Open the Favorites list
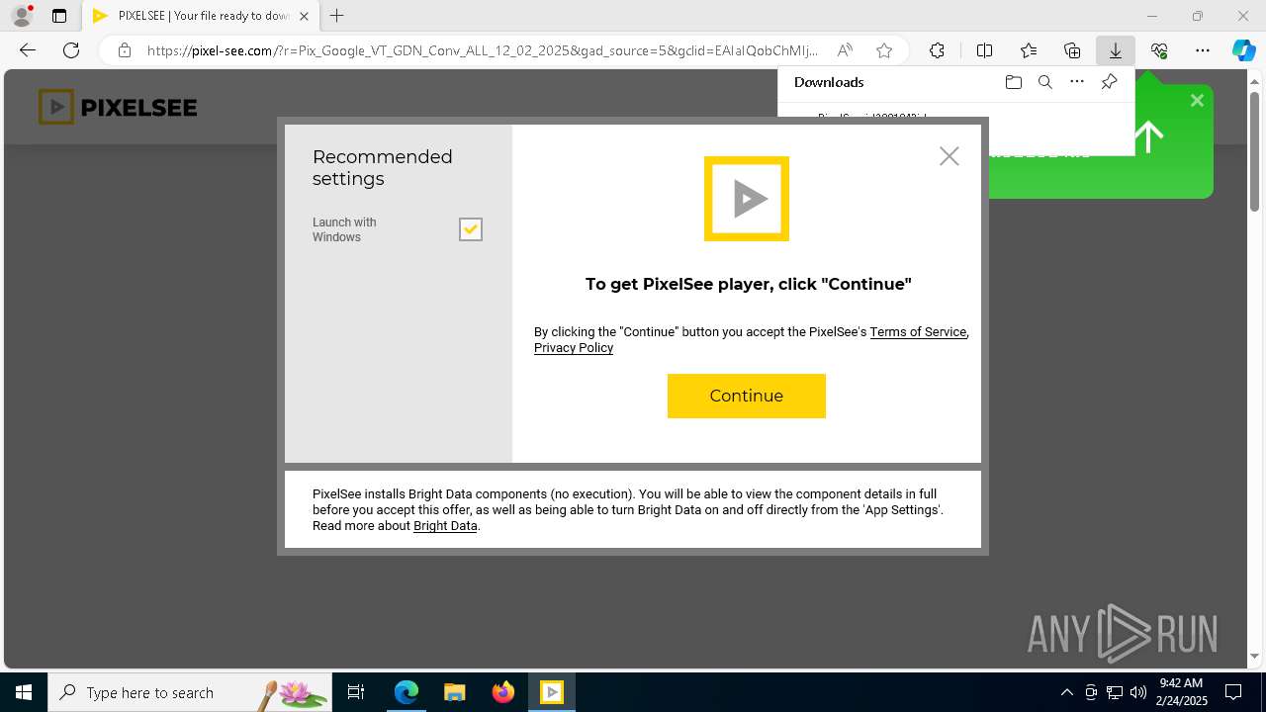The image size is (1266, 712). click(x=1029, y=50)
